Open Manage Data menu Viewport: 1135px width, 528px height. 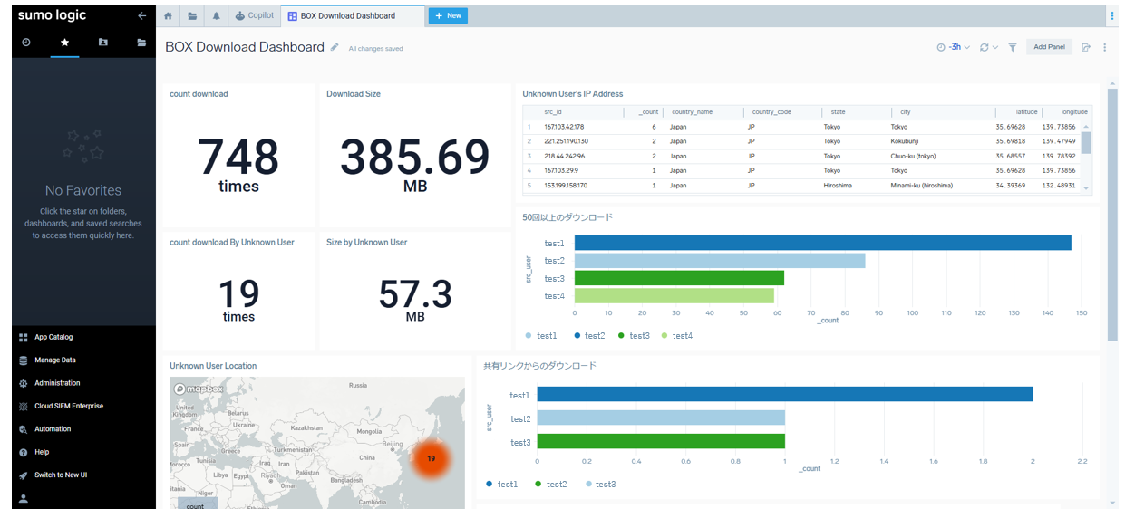coord(54,360)
